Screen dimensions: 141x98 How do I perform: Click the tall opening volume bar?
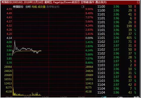[13, 82]
